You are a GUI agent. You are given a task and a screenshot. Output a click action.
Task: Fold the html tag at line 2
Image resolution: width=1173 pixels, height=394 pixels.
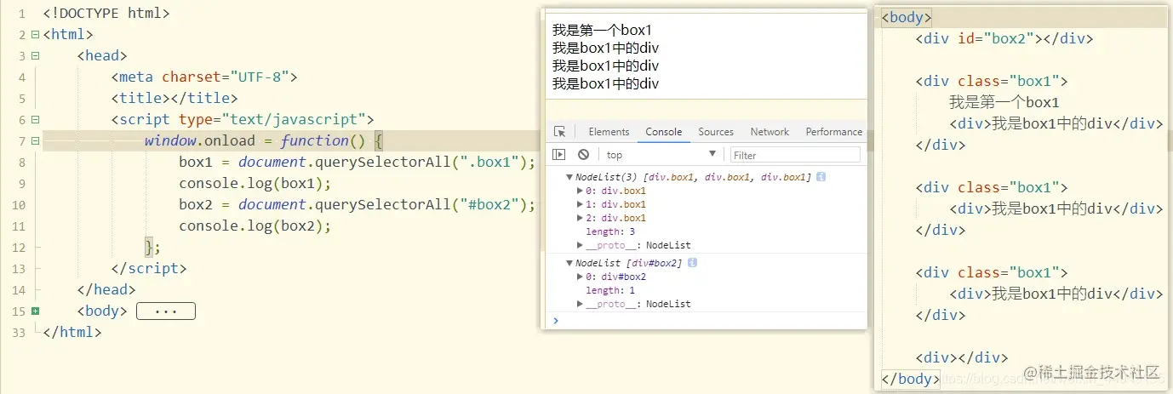[x=35, y=35]
